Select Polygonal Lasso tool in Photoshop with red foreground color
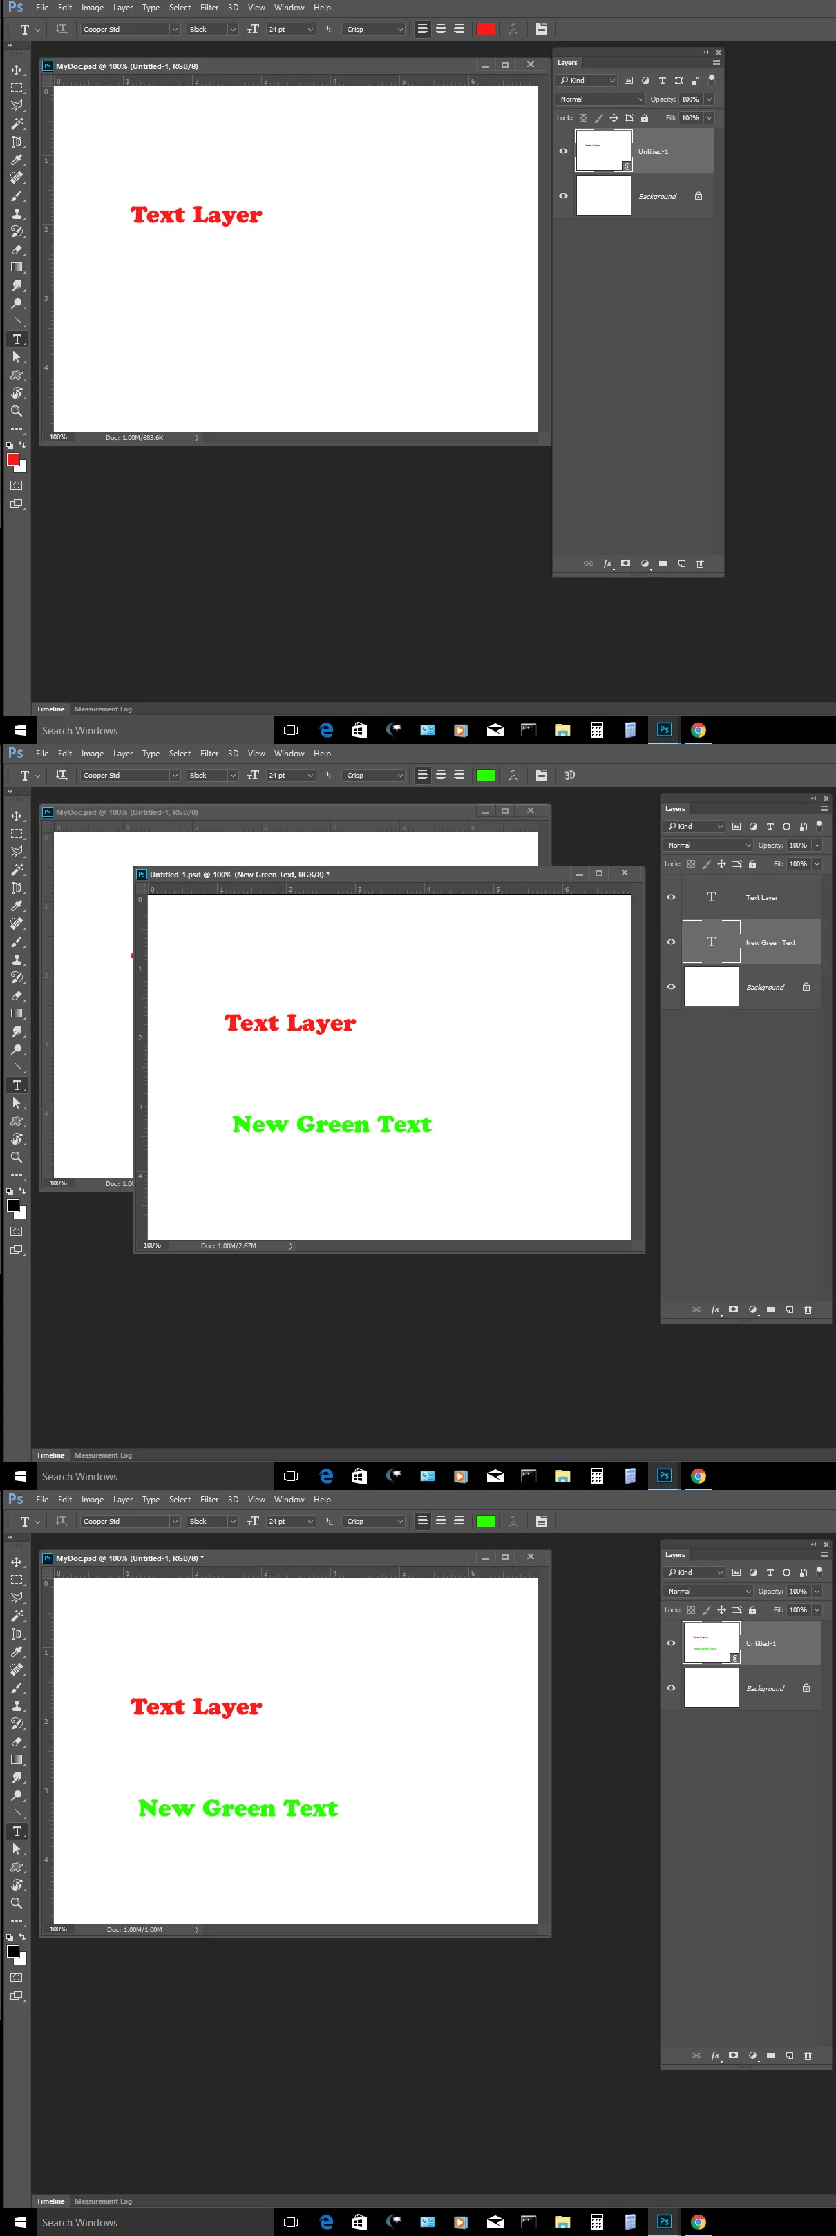The image size is (836, 2236). tap(17, 106)
